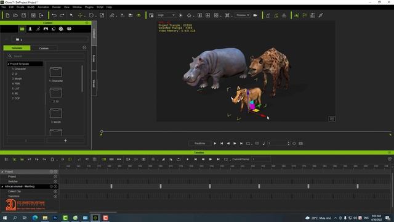Click the viewport Current Frame input field

click(278, 144)
